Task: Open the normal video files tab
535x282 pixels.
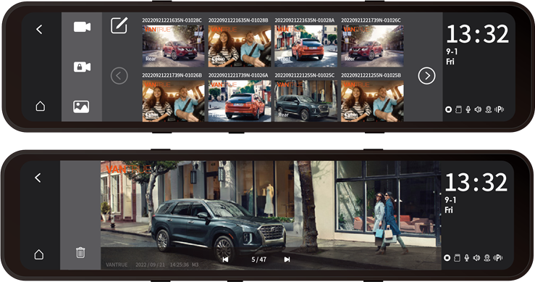Action: point(82,27)
